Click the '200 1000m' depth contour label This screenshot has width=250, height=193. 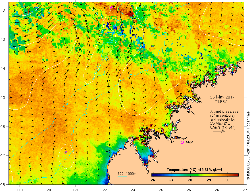pos(127,174)
